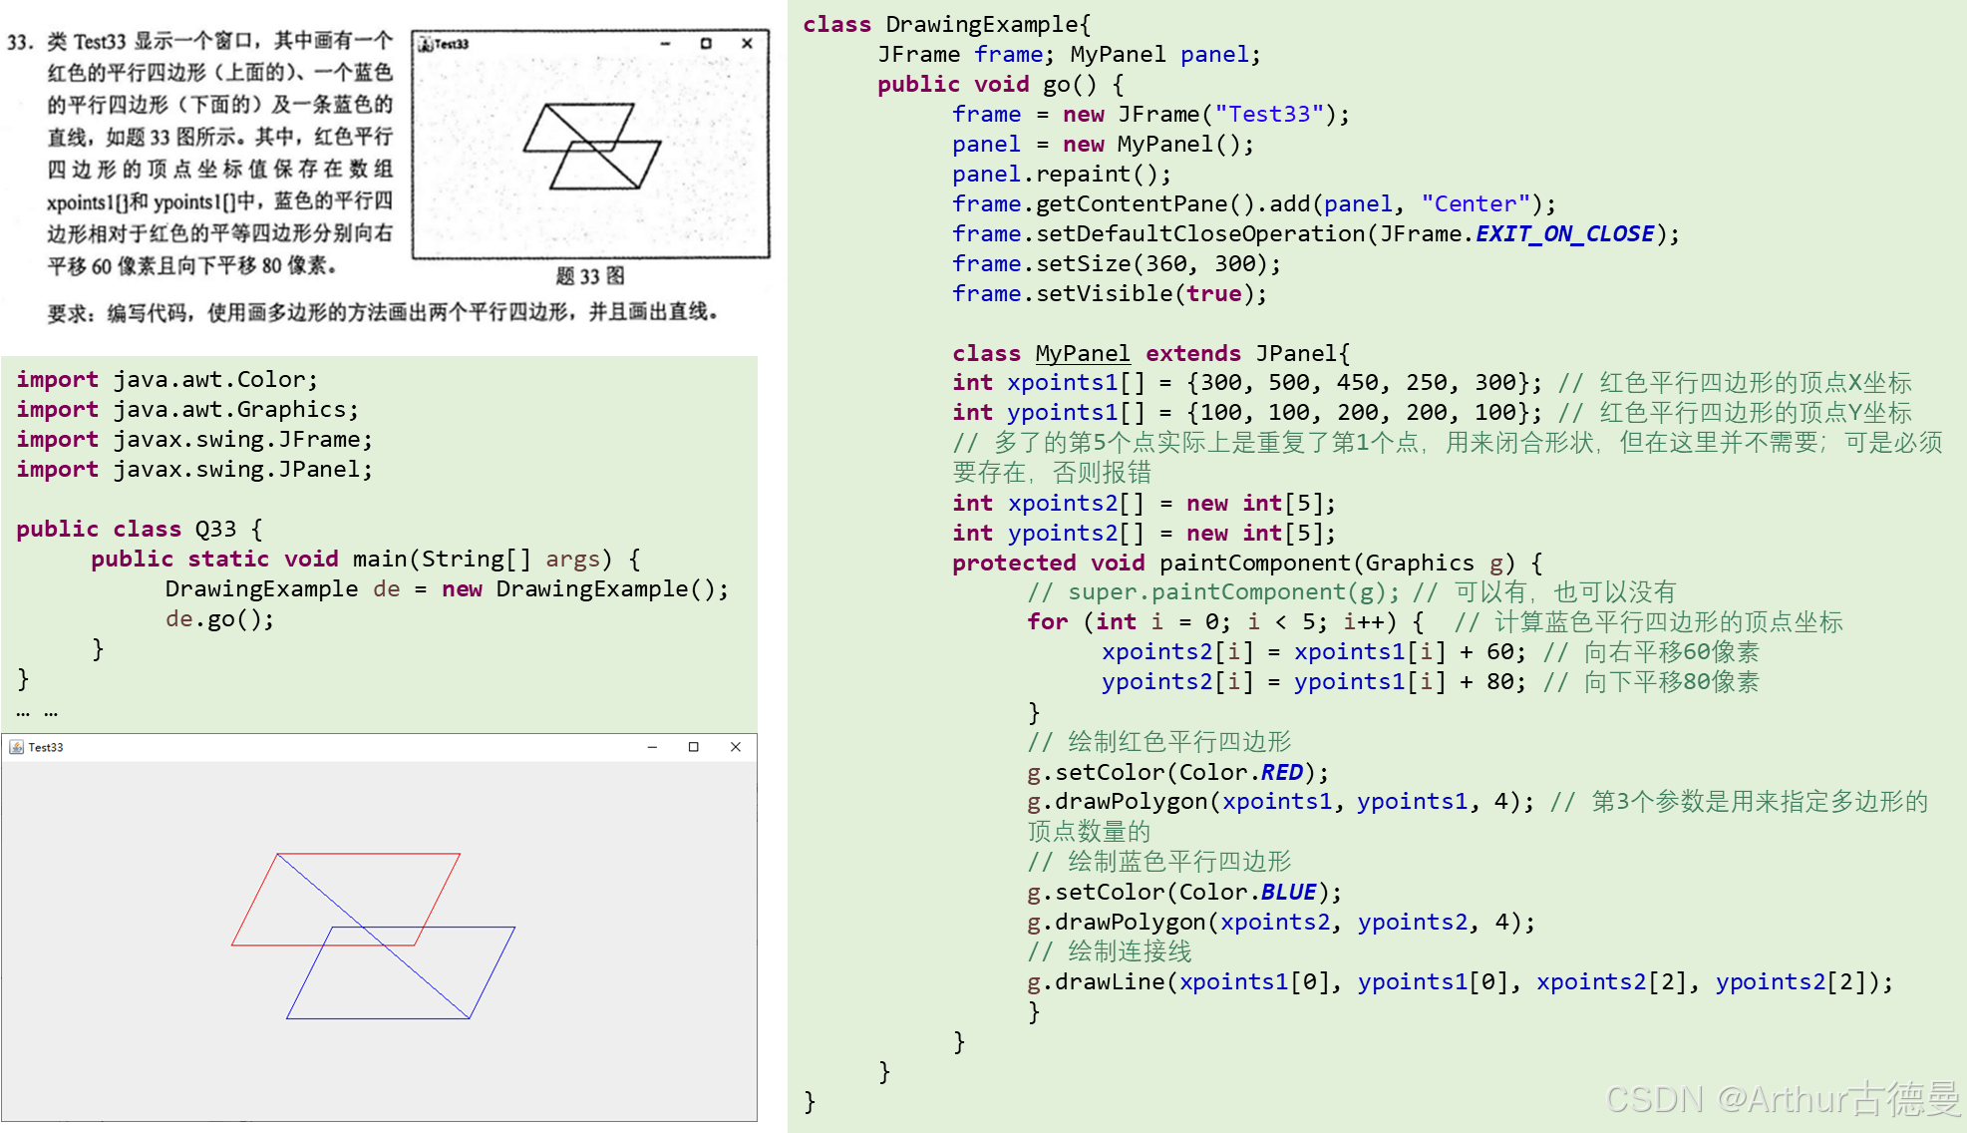This screenshot has width=1967, height=1133.
Task: Click the Java icon in Test33 title bar
Action: [x=16, y=747]
